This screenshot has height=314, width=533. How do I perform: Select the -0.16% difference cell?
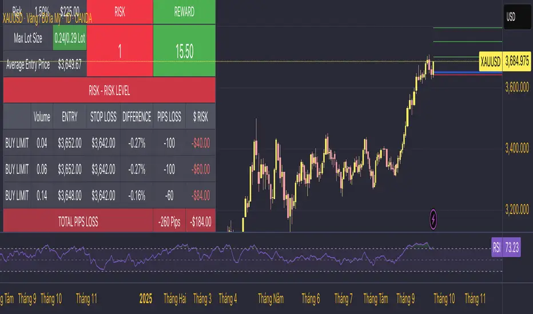137,195
